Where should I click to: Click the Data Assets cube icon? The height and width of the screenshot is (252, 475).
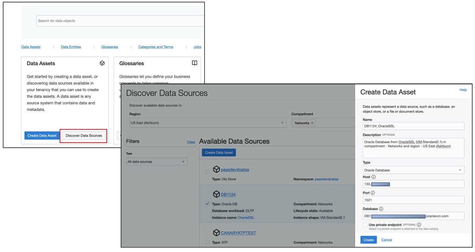[102, 63]
